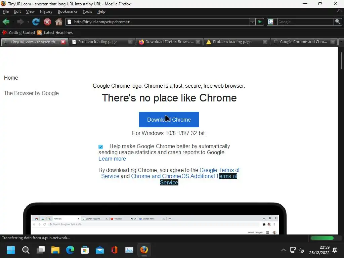Click the green Back arrow button

click(6, 22)
